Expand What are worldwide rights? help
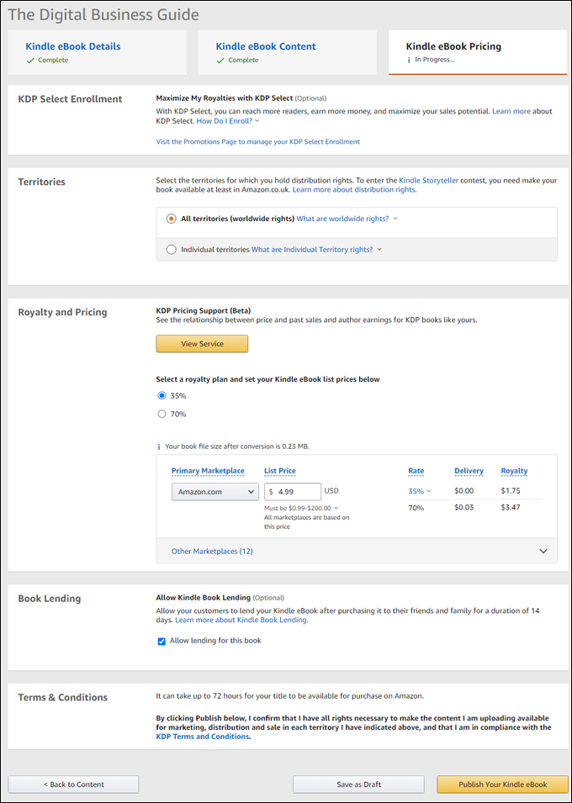Viewport: 572px width, 803px height. pos(347,219)
